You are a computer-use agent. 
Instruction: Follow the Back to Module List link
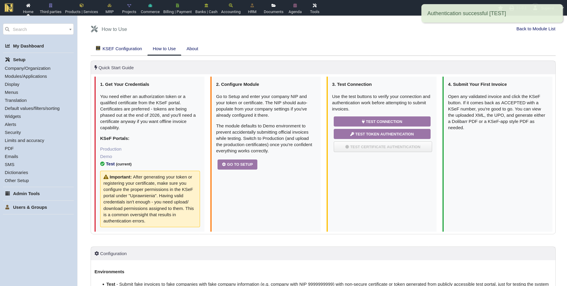point(535,29)
